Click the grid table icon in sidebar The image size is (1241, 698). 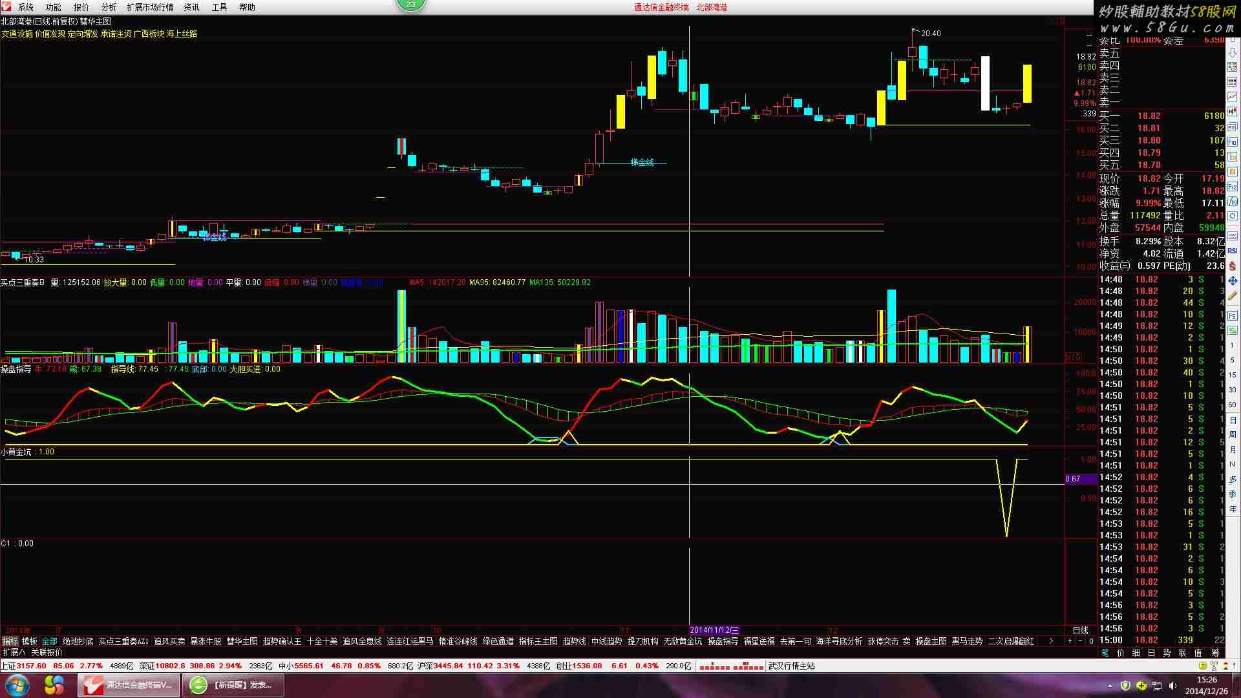1233,81
